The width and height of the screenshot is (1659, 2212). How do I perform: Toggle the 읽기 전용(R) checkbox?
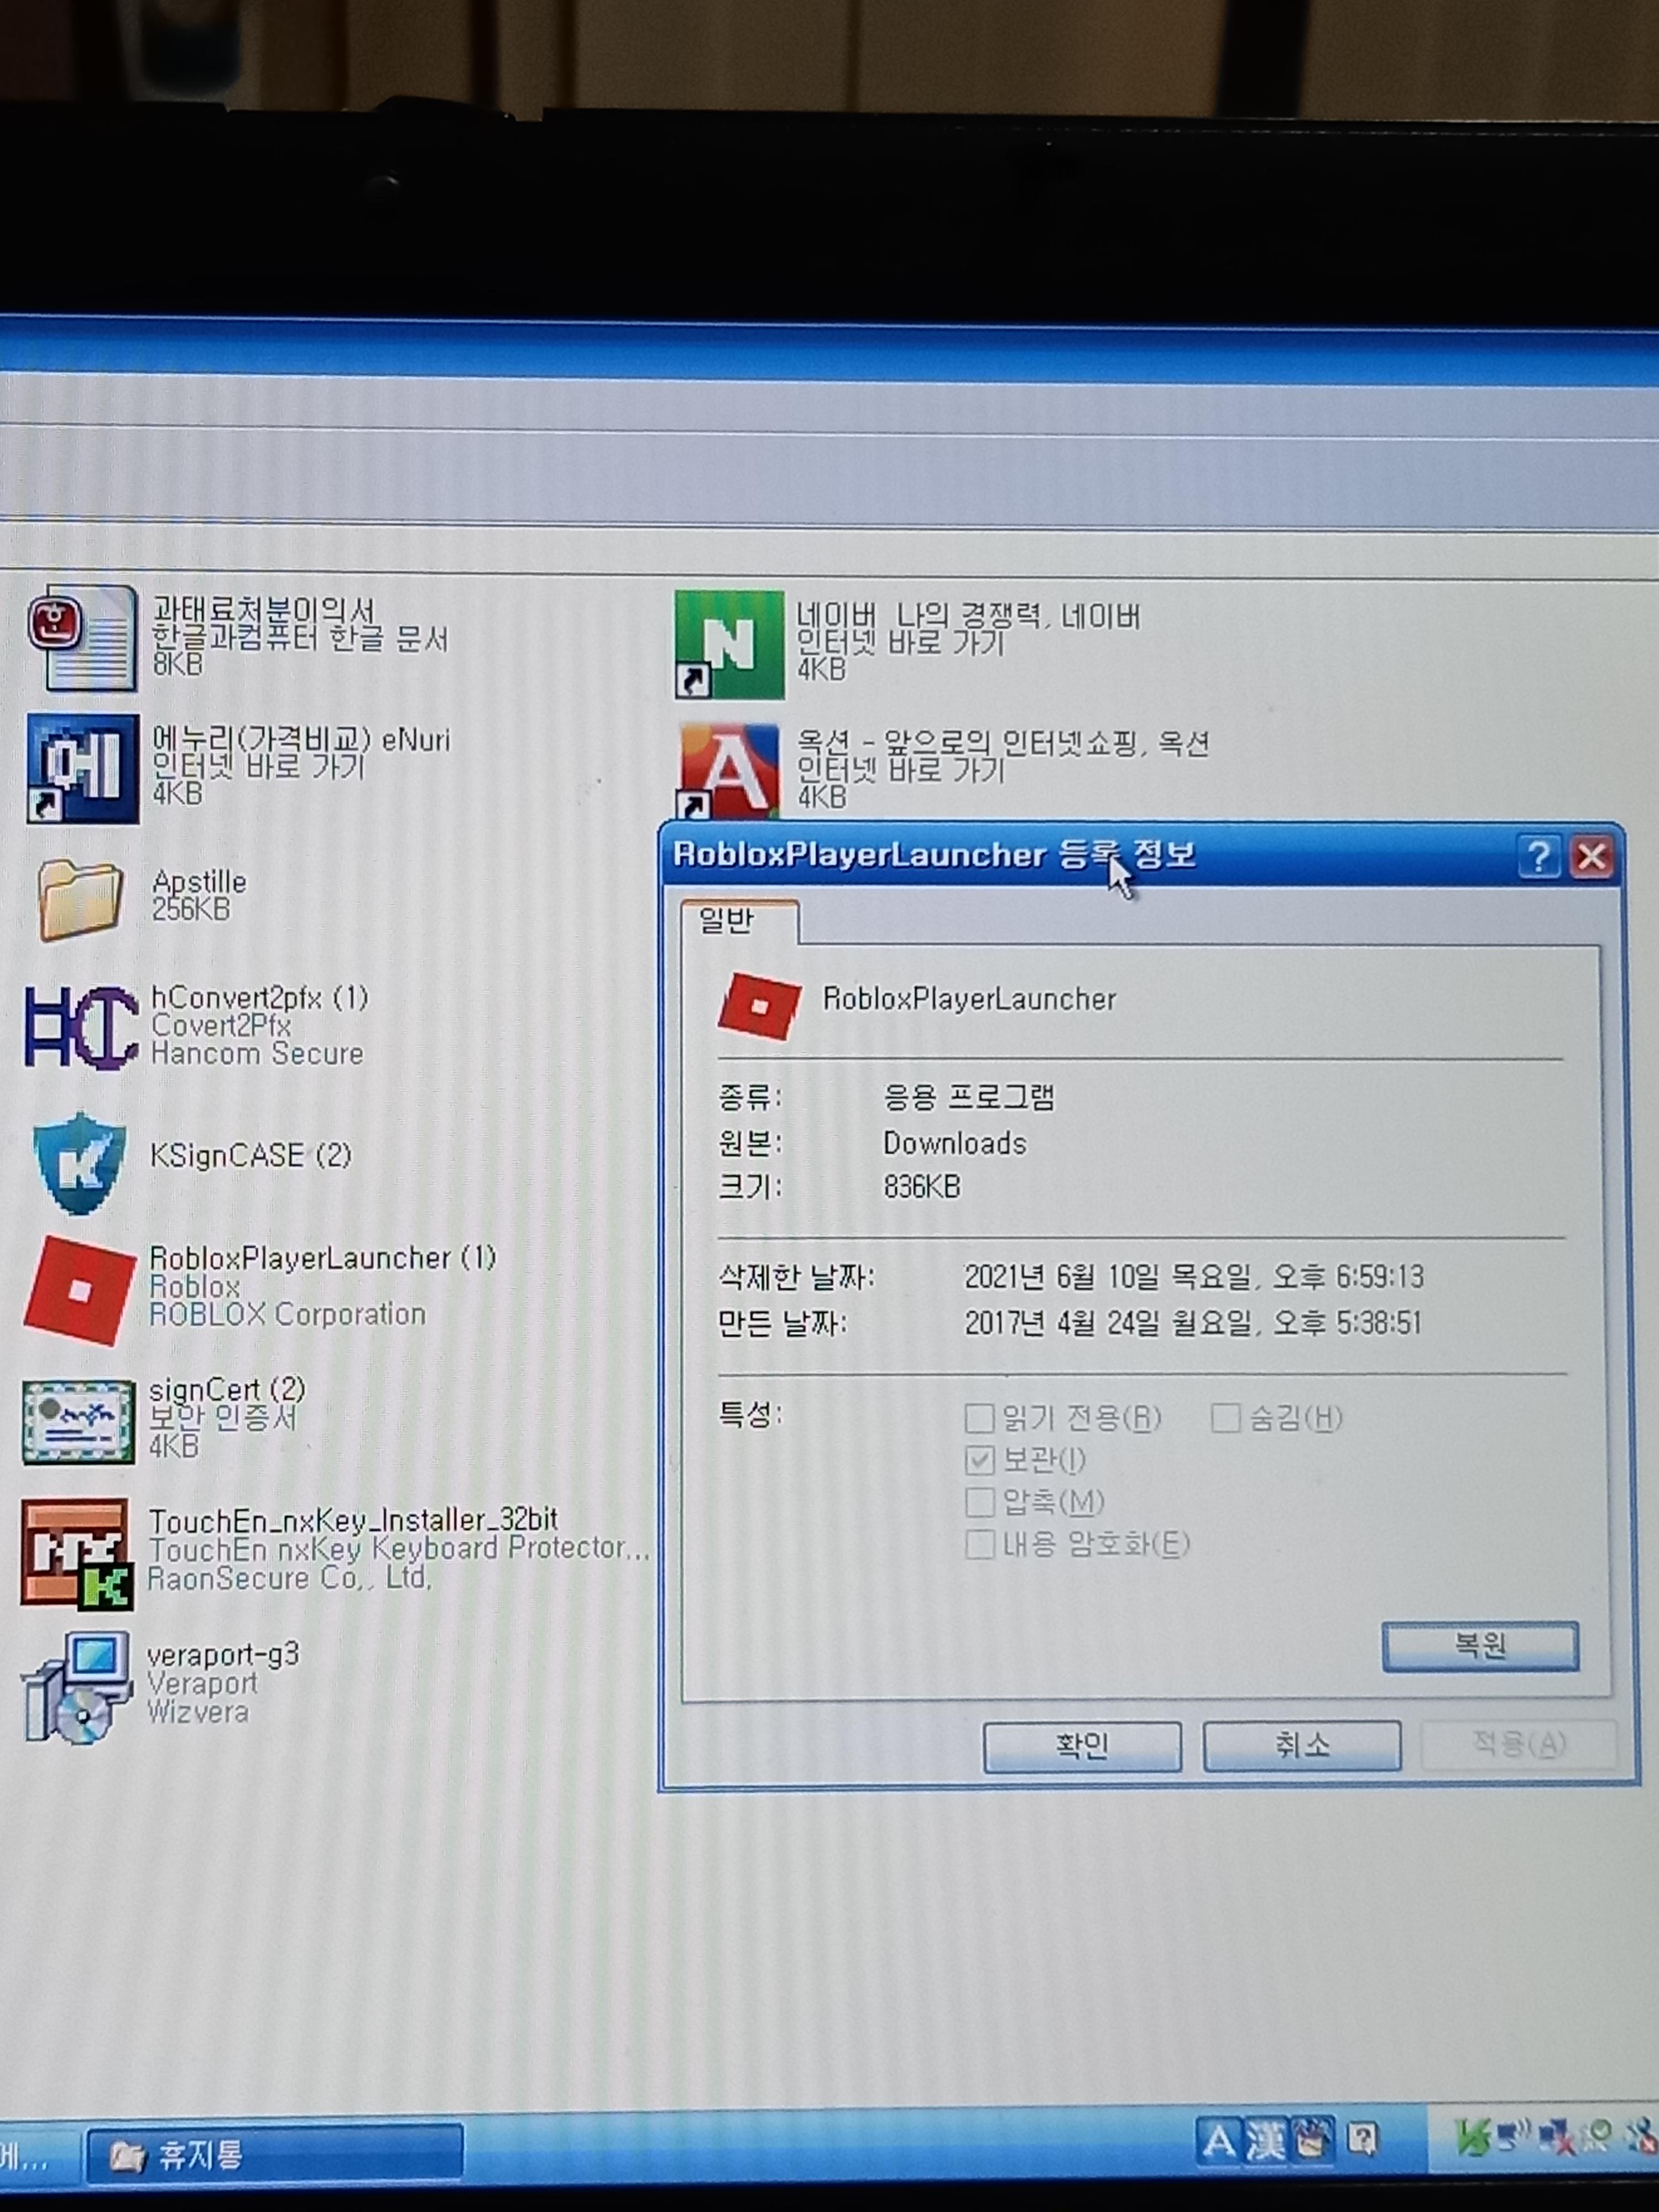point(979,1418)
